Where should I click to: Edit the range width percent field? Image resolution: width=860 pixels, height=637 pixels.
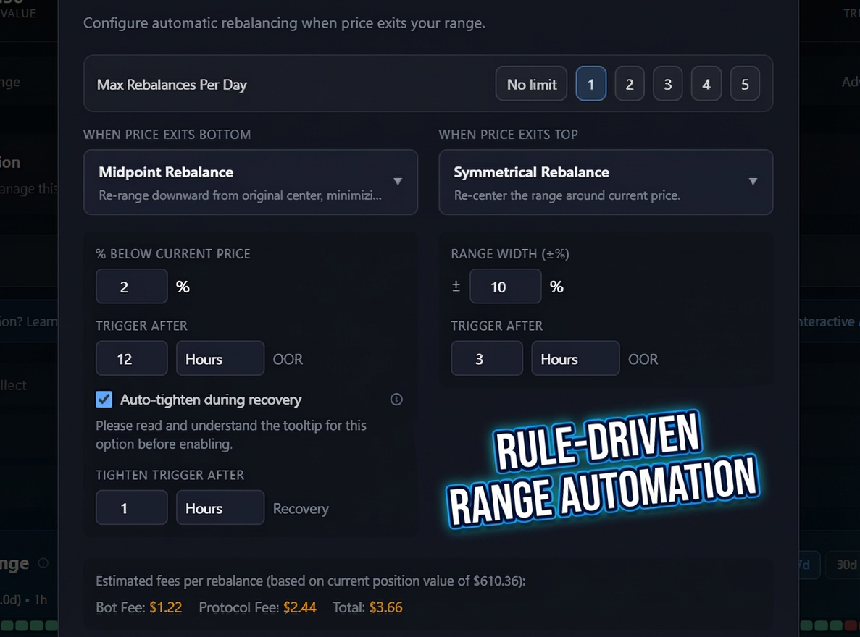505,286
